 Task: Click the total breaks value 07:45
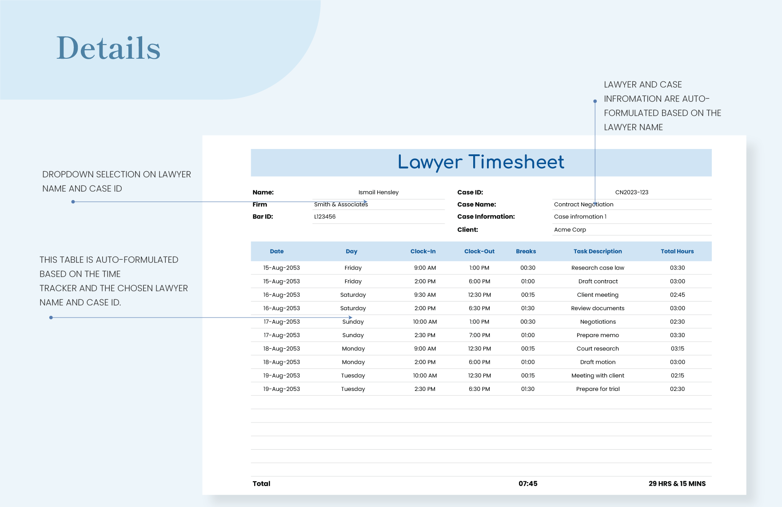(528, 483)
